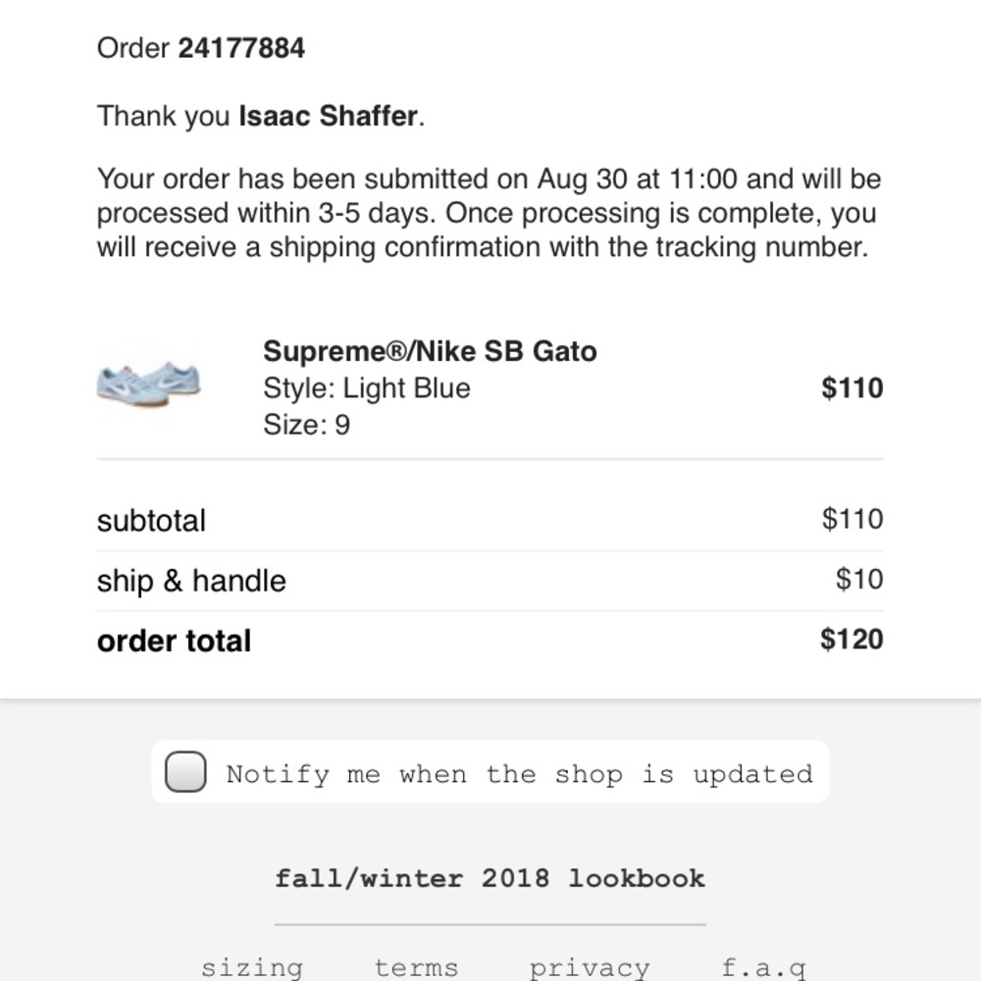Open the f.a.q page
Screen dimensions: 981x981
762,967
